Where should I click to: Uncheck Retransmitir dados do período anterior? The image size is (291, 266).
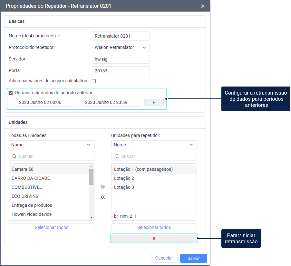click(x=11, y=93)
